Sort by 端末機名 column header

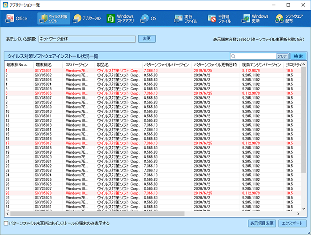click(x=48, y=65)
